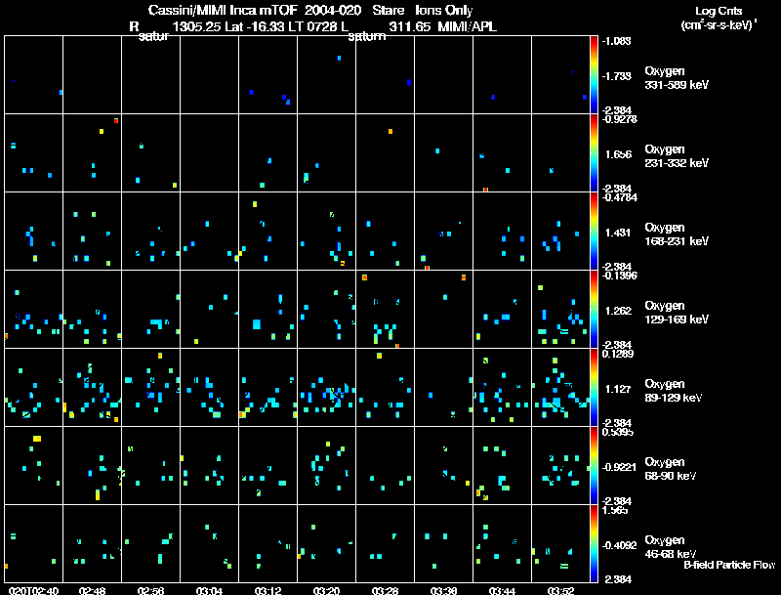
Task: Click the '0.5395' color scale value
Action: 618,432
